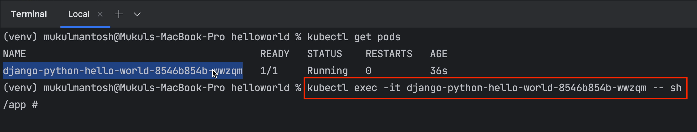The height and width of the screenshot is (132, 697).
Task: Click the trailing 'sh' in exec command
Action: tap(675, 88)
